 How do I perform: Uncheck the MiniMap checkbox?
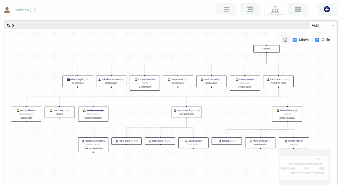click(x=295, y=40)
